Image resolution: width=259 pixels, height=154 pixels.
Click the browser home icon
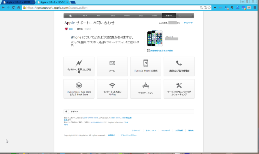[18, 7]
